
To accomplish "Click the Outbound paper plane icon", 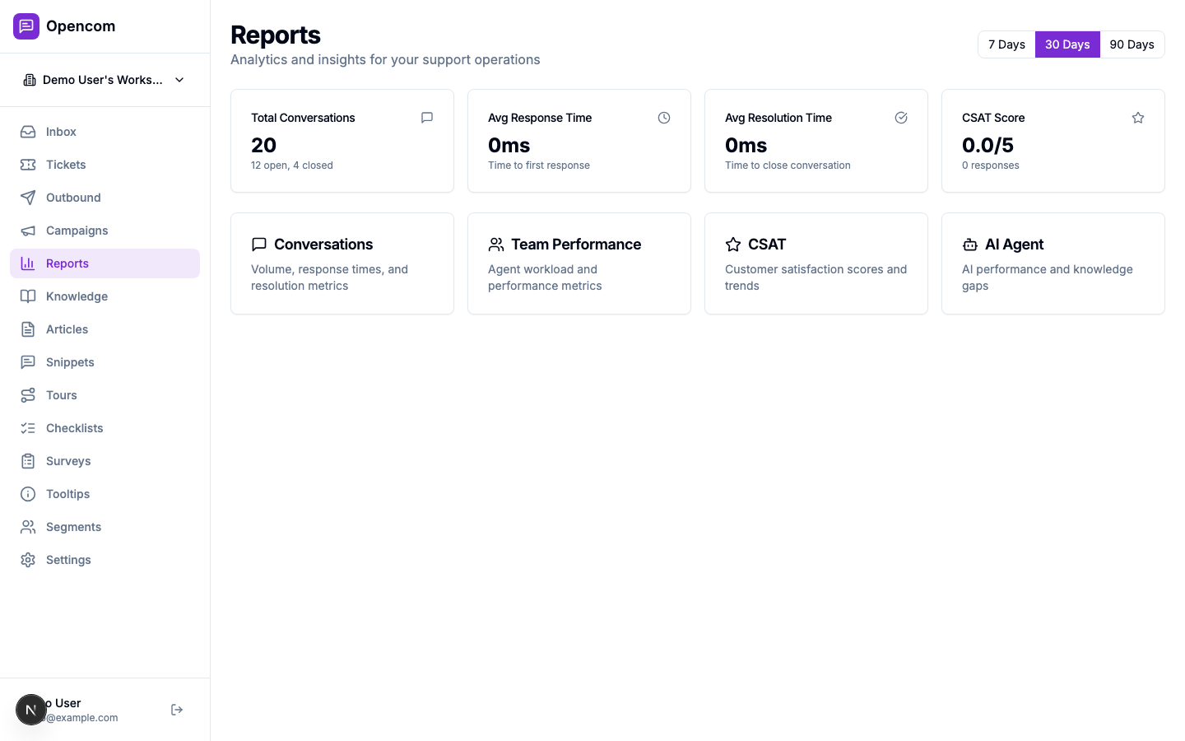I will click(28, 197).
